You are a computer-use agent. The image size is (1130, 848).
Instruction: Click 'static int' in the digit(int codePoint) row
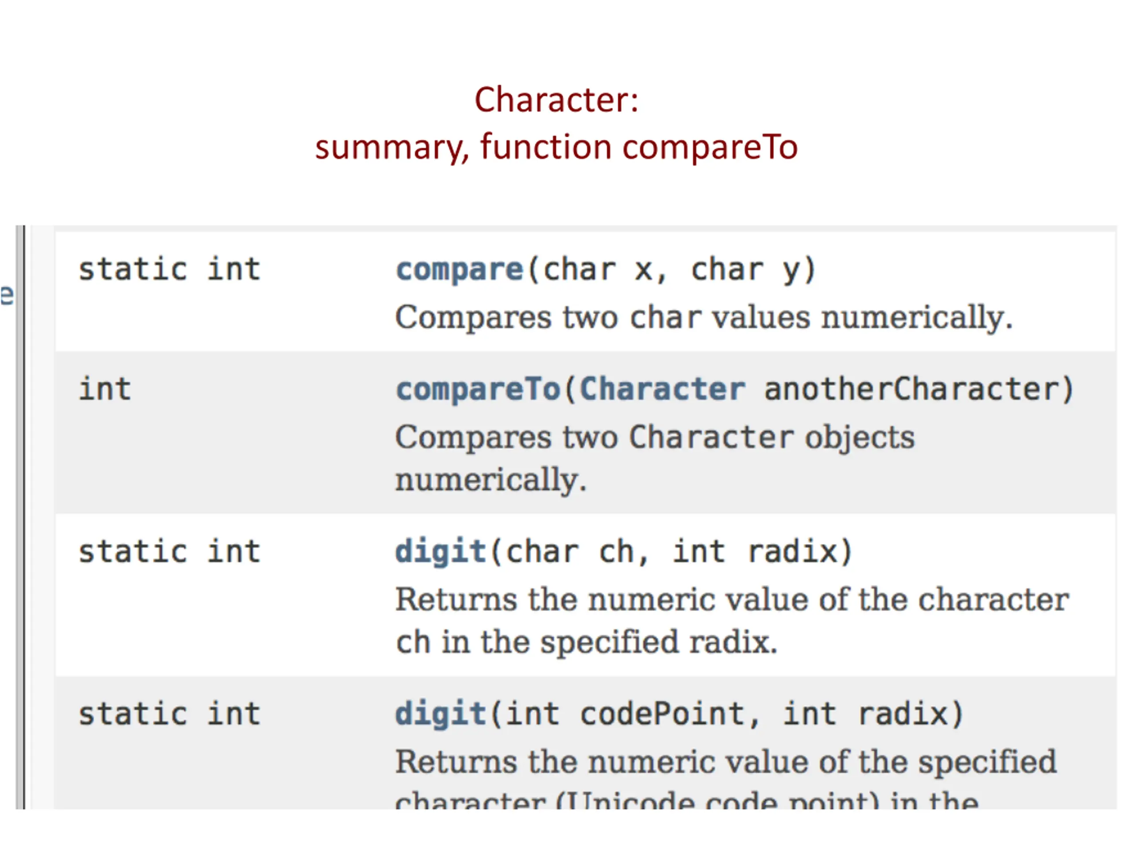169,714
